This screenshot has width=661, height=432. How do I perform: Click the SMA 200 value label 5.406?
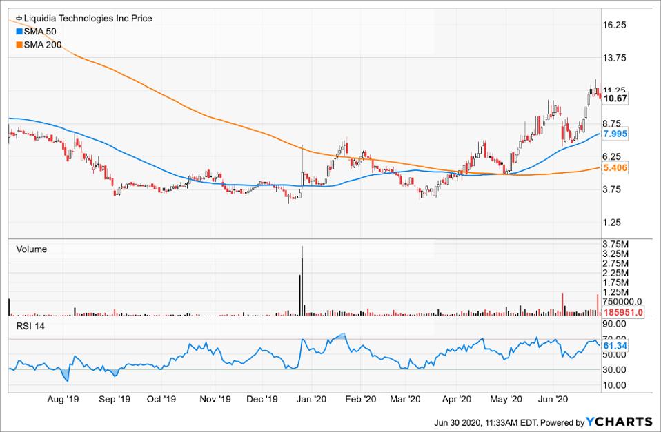615,167
